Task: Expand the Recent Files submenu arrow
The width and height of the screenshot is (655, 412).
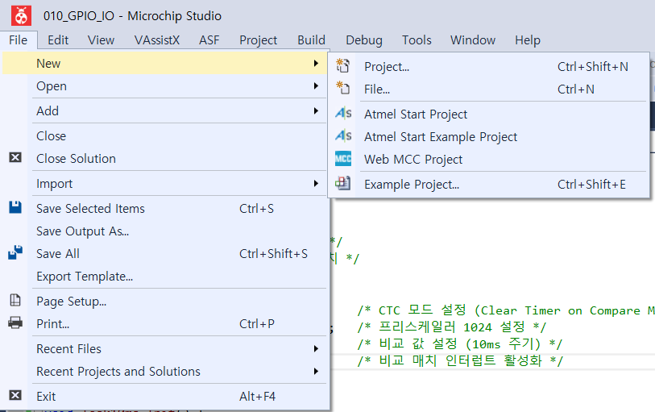Action: [317, 348]
